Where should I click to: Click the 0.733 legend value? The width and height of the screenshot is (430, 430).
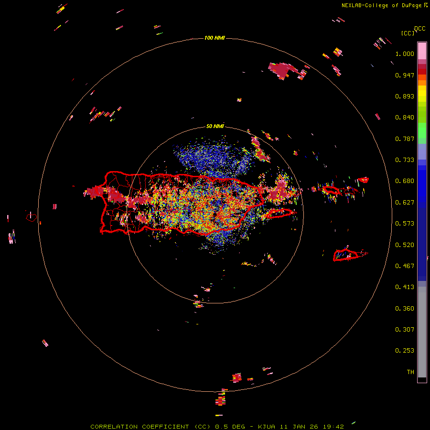[405, 160]
